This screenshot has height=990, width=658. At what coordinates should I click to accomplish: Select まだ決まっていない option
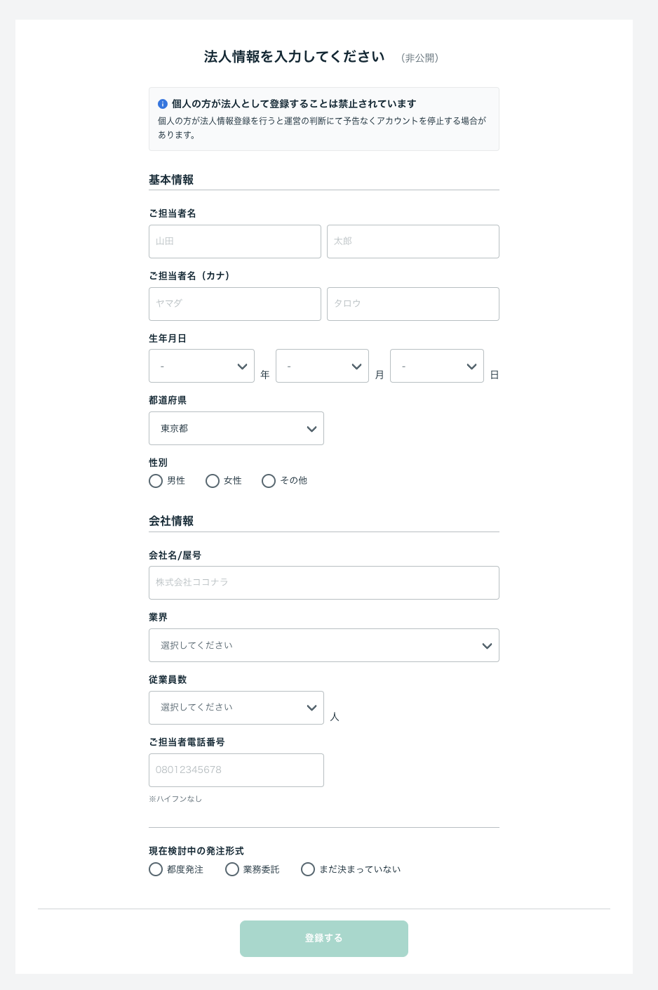point(308,869)
